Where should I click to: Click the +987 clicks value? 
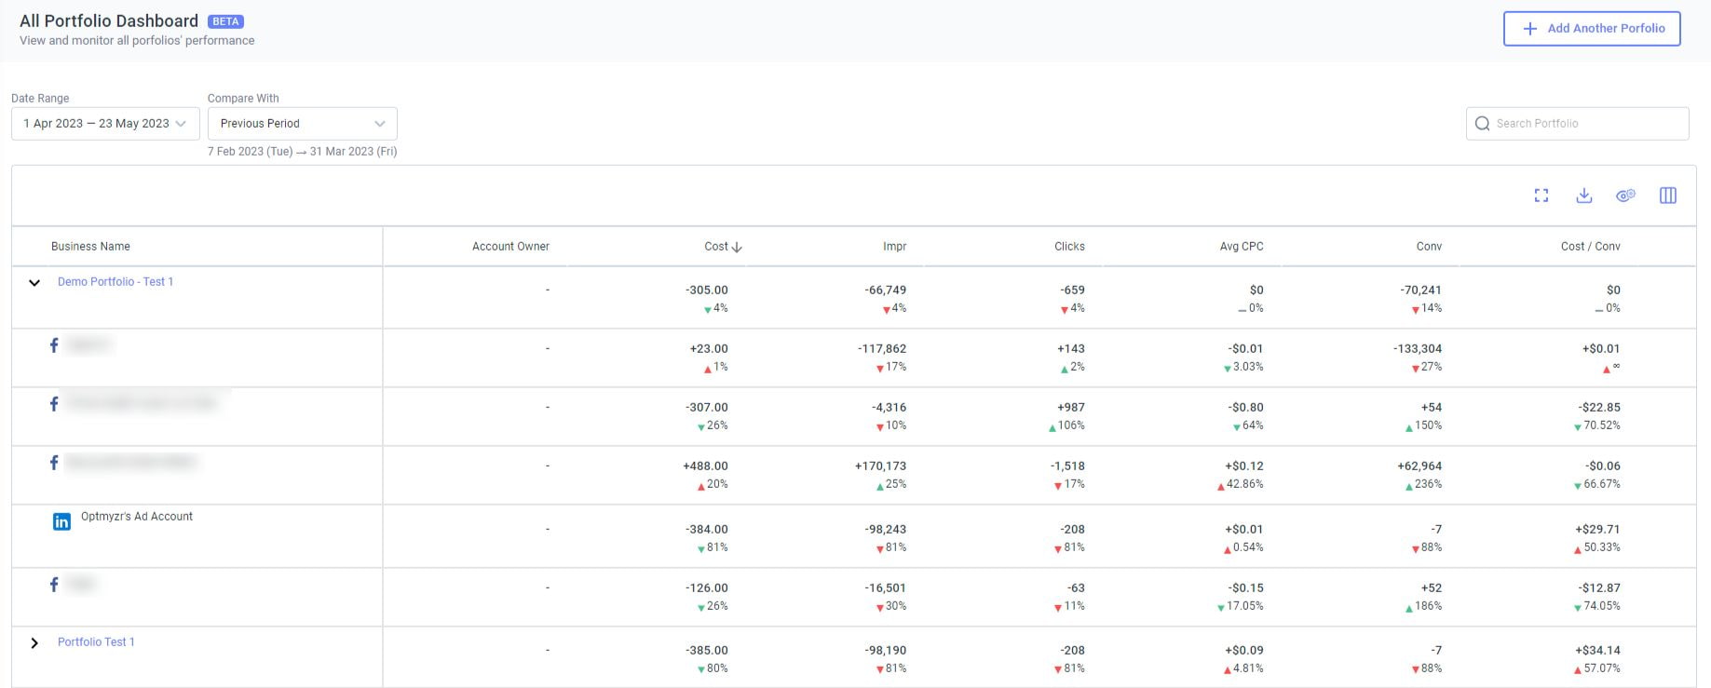pos(1071,408)
